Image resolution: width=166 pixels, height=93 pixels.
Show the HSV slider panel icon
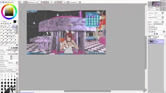pyautogui.click(x=6, y=2)
